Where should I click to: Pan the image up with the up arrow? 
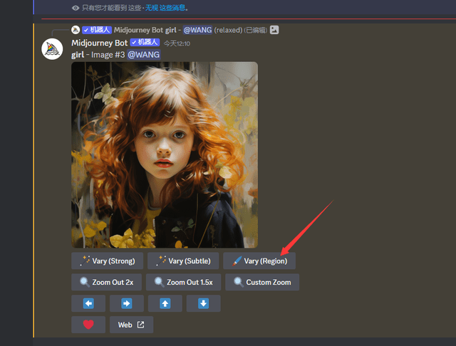tap(165, 303)
